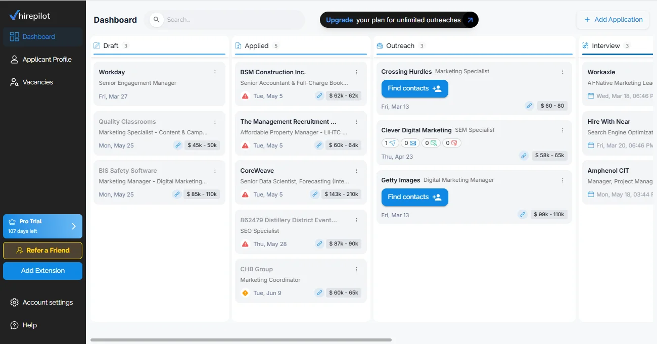Screen dimensions: 657x344
Task: Open the Workday draft card
Action: 159,84
